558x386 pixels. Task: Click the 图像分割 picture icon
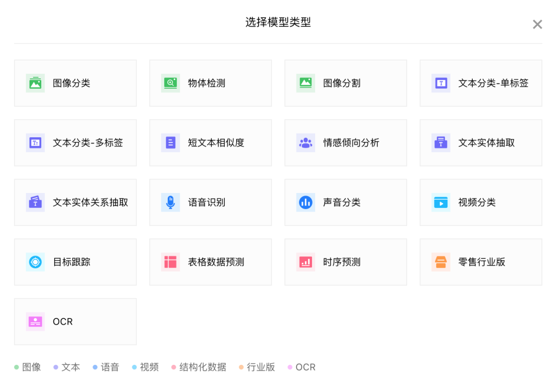click(x=306, y=83)
